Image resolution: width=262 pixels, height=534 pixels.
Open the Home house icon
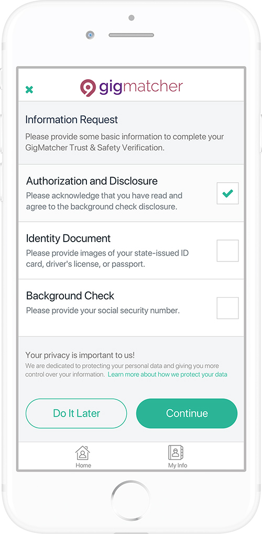click(x=83, y=453)
